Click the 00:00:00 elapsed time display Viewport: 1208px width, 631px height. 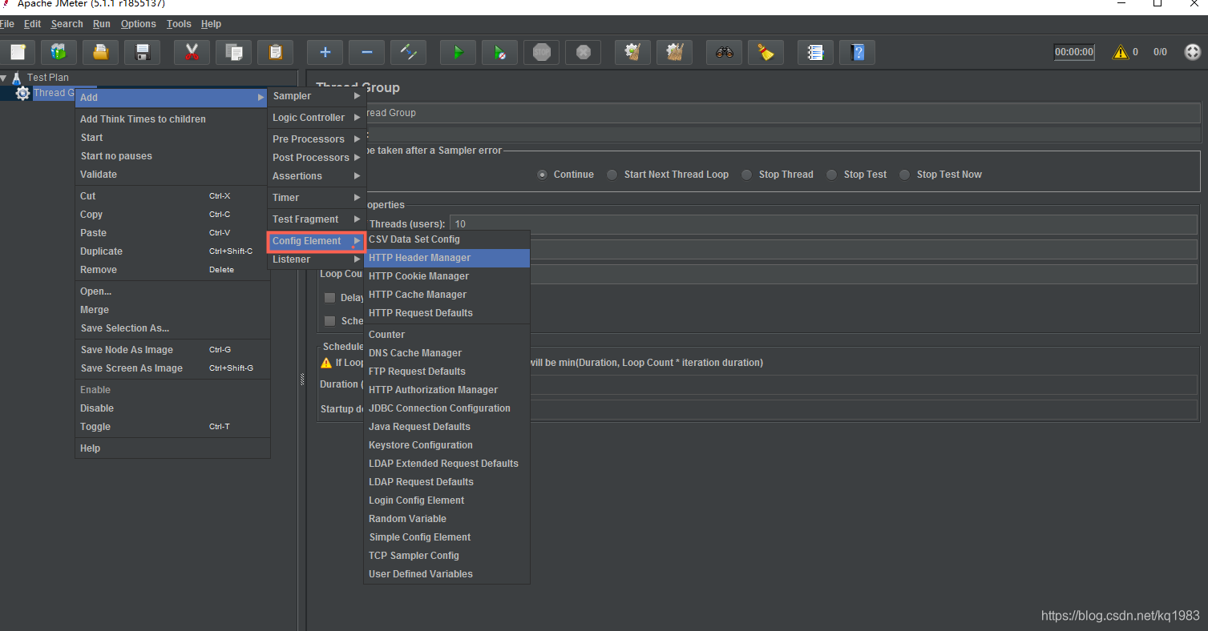(x=1074, y=52)
